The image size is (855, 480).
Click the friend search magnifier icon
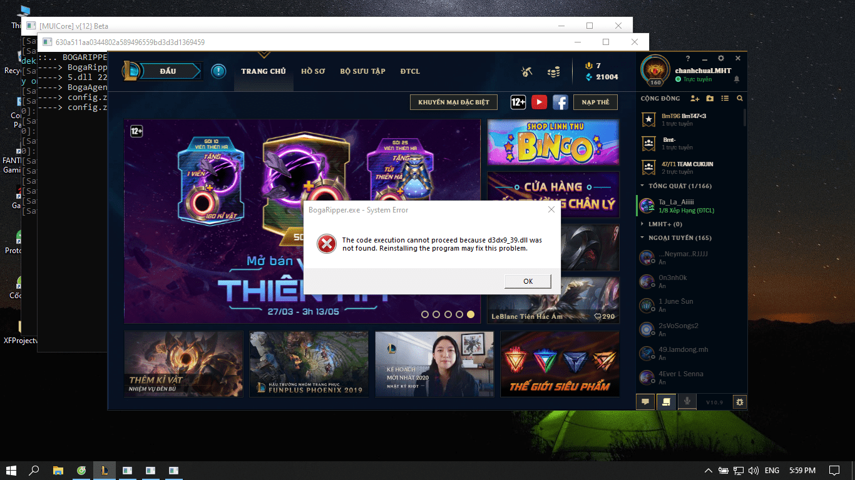click(x=740, y=99)
